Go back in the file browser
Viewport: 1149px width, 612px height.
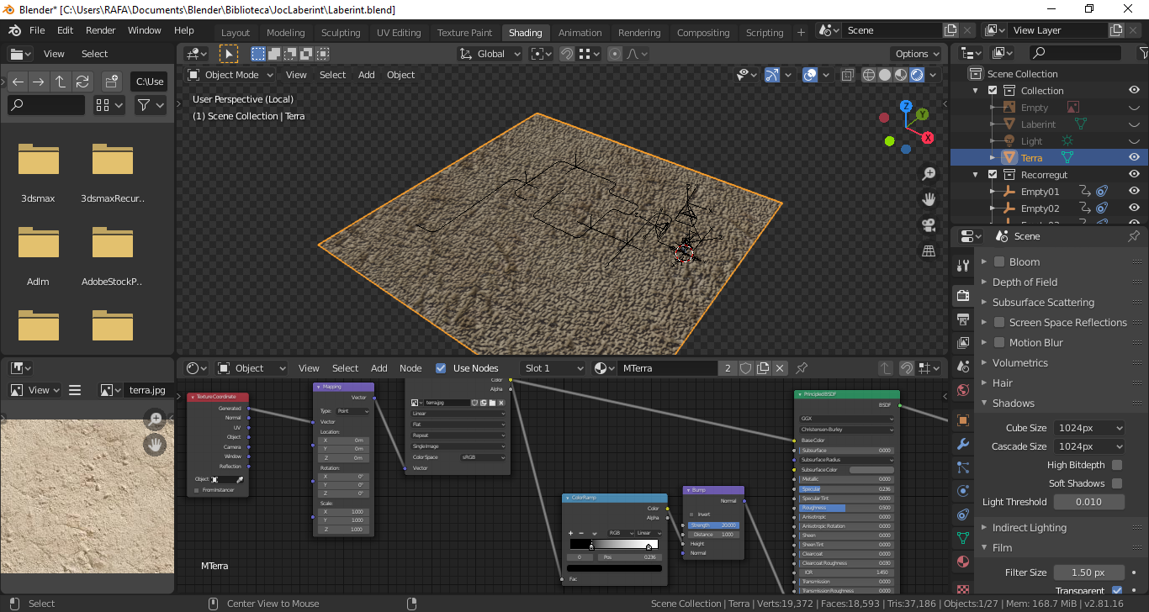point(19,82)
